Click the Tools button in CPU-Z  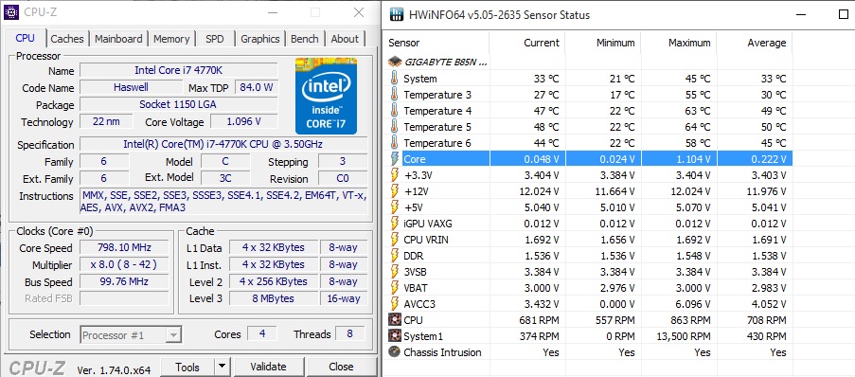click(187, 368)
